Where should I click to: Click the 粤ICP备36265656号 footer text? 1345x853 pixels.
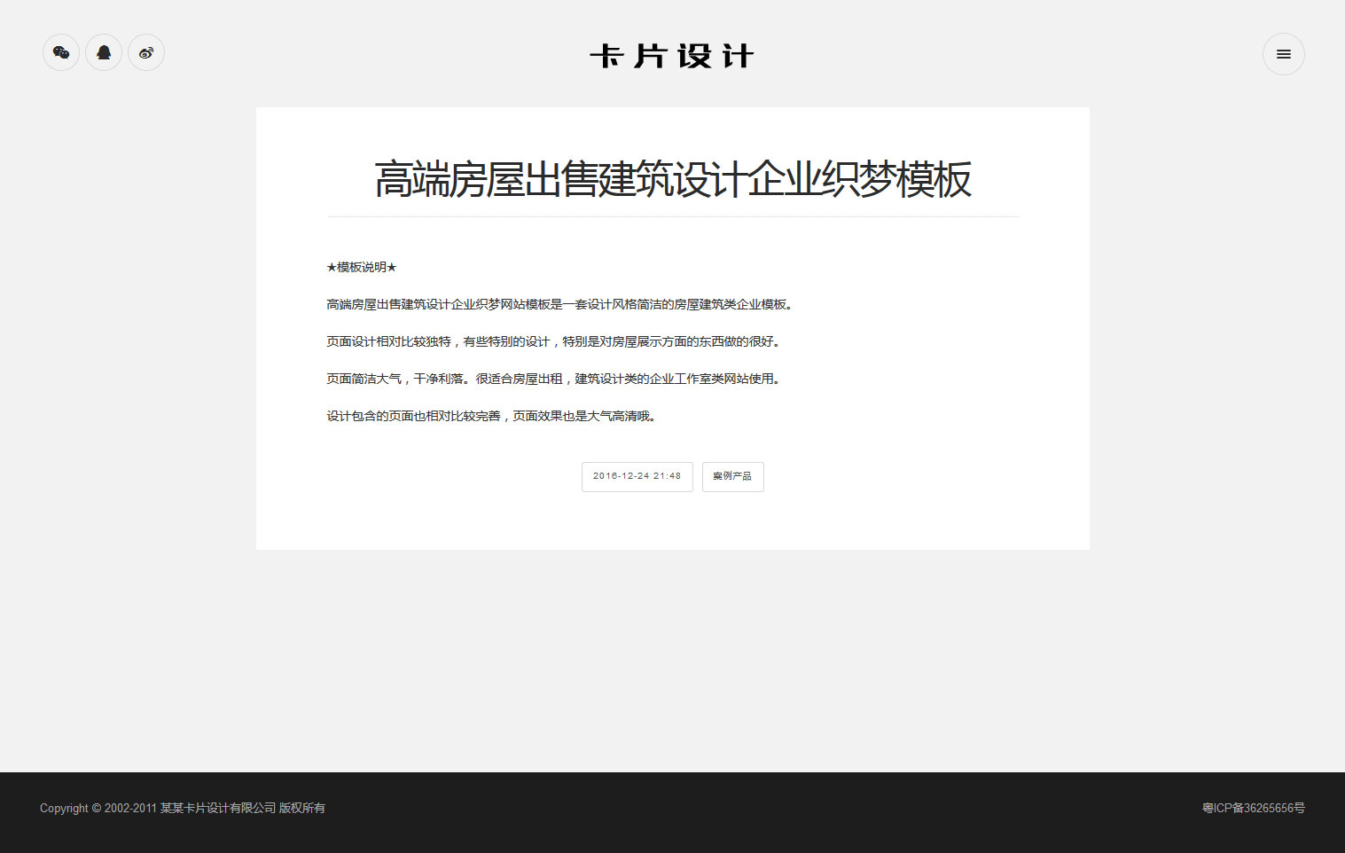[x=1253, y=808]
